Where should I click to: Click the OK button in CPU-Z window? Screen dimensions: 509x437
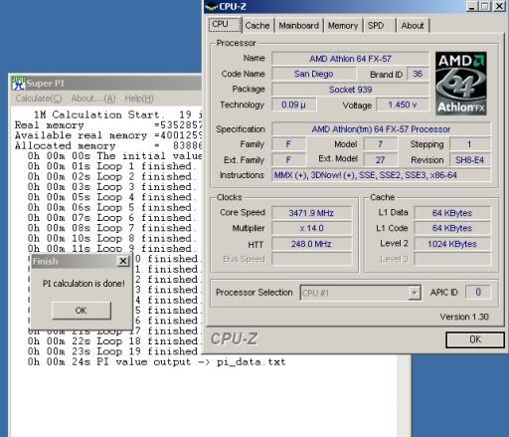(x=475, y=339)
